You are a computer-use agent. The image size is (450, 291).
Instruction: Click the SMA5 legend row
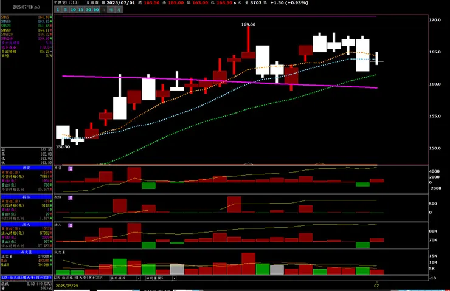[x=26, y=17]
